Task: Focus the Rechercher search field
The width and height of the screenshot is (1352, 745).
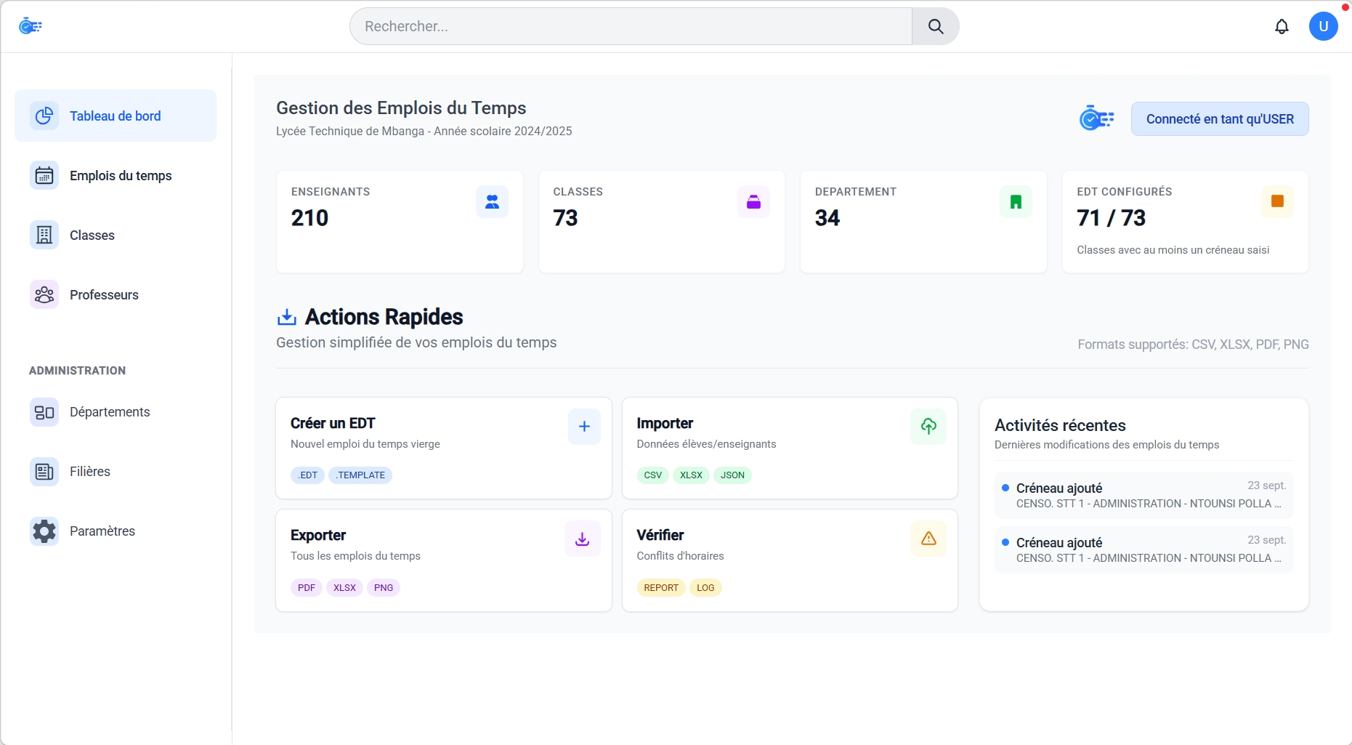Action: (631, 27)
